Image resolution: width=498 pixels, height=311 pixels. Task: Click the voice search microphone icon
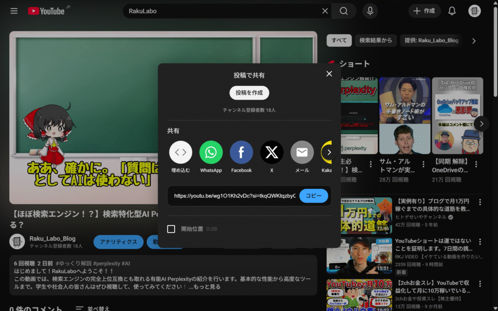pos(370,11)
